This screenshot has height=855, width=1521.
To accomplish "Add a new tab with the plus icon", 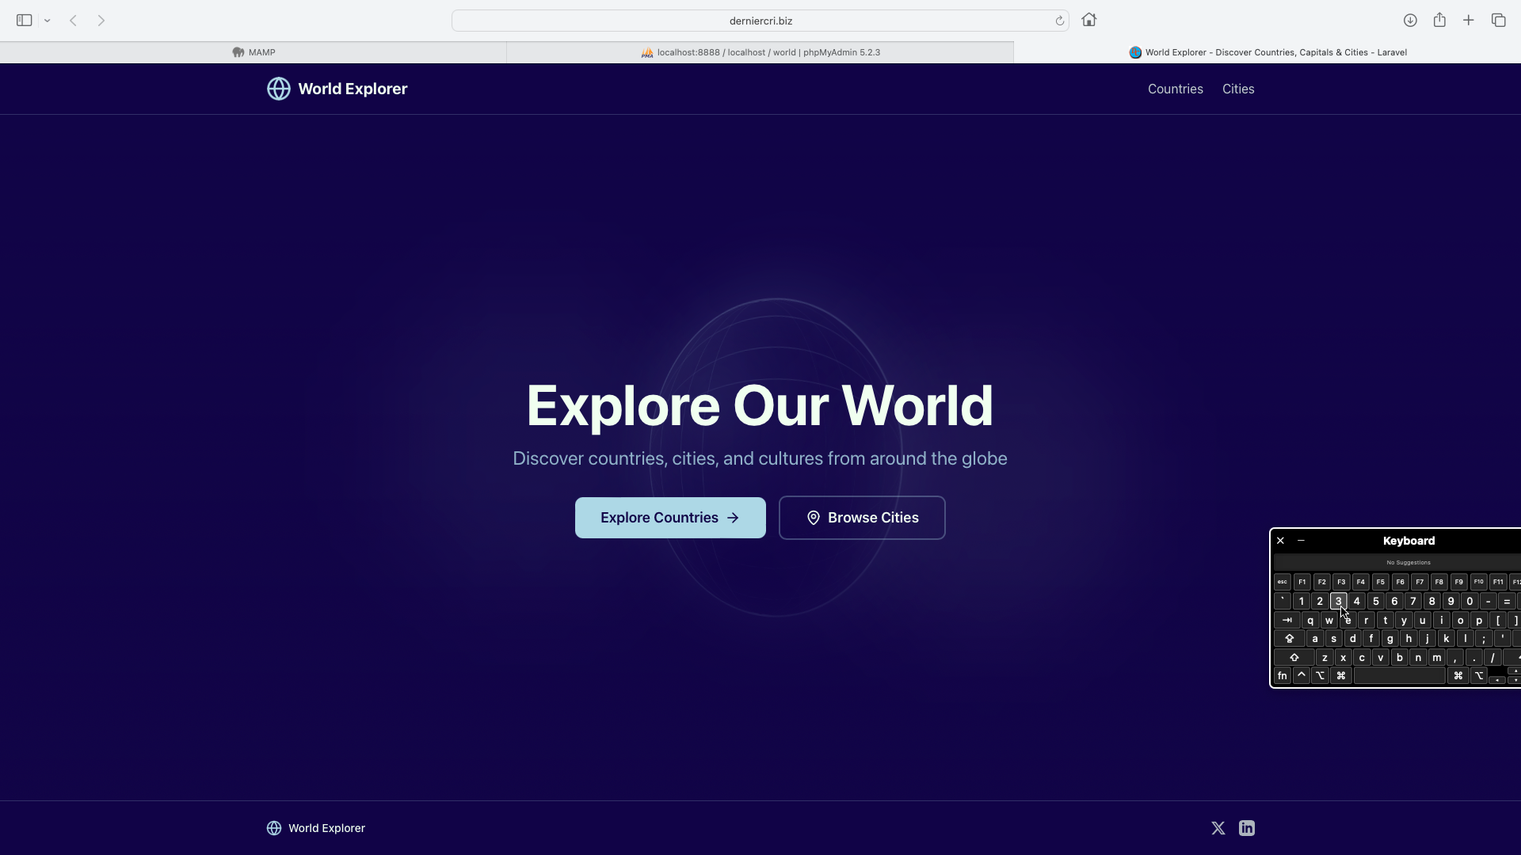I will click(1469, 21).
